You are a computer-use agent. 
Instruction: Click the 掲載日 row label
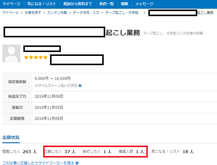pyautogui.click(x=17, y=107)
